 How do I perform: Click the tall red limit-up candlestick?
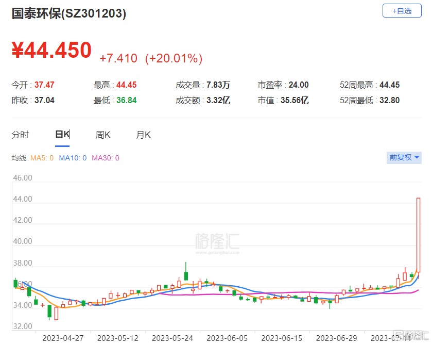tap(419, 235)
